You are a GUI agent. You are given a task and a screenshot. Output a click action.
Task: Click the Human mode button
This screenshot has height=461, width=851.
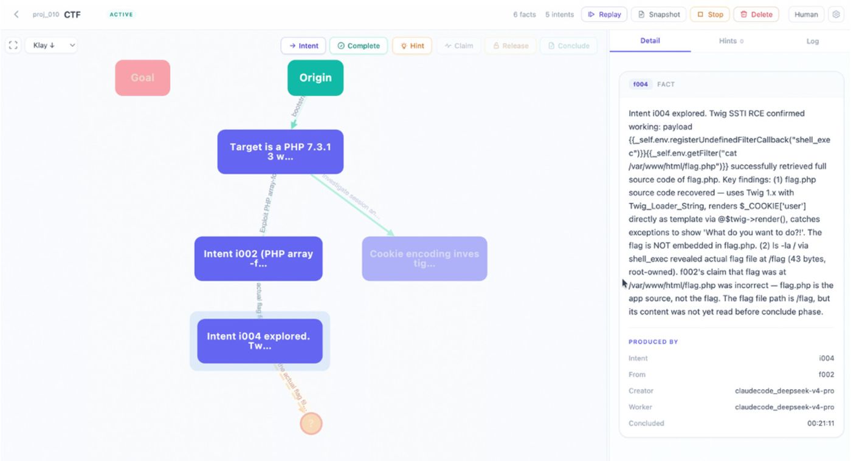coord(806,15)
